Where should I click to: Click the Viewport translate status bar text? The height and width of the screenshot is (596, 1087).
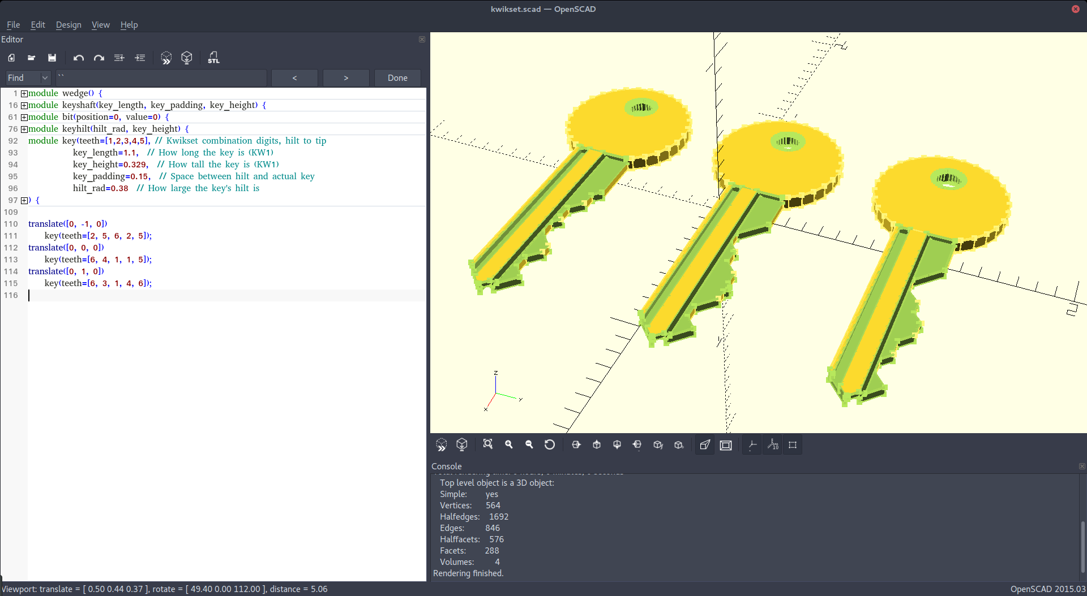tap(164, 589)
